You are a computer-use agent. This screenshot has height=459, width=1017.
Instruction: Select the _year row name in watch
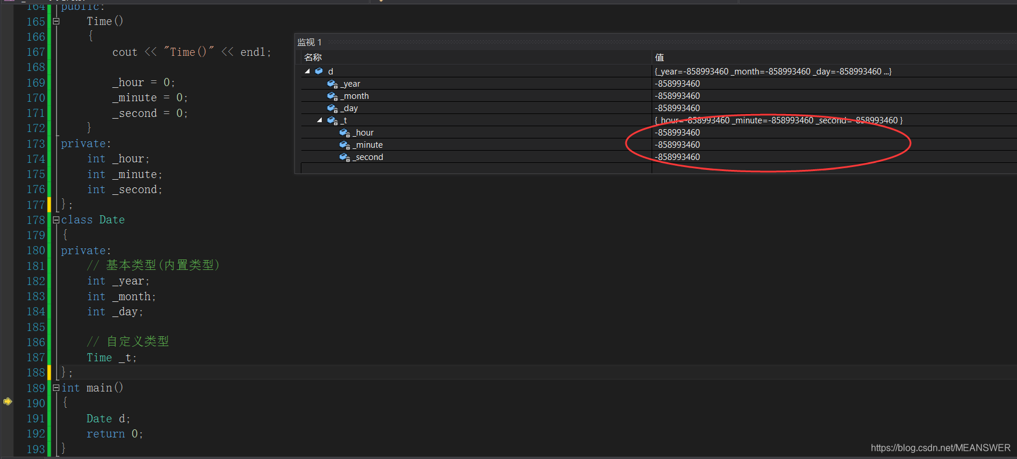click(x=350, y=84)
